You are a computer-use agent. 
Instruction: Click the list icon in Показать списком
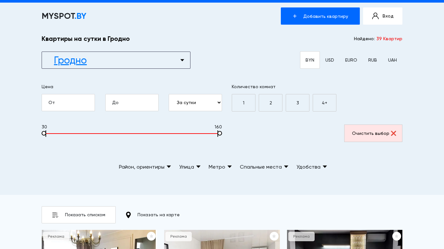click(55, 215)
